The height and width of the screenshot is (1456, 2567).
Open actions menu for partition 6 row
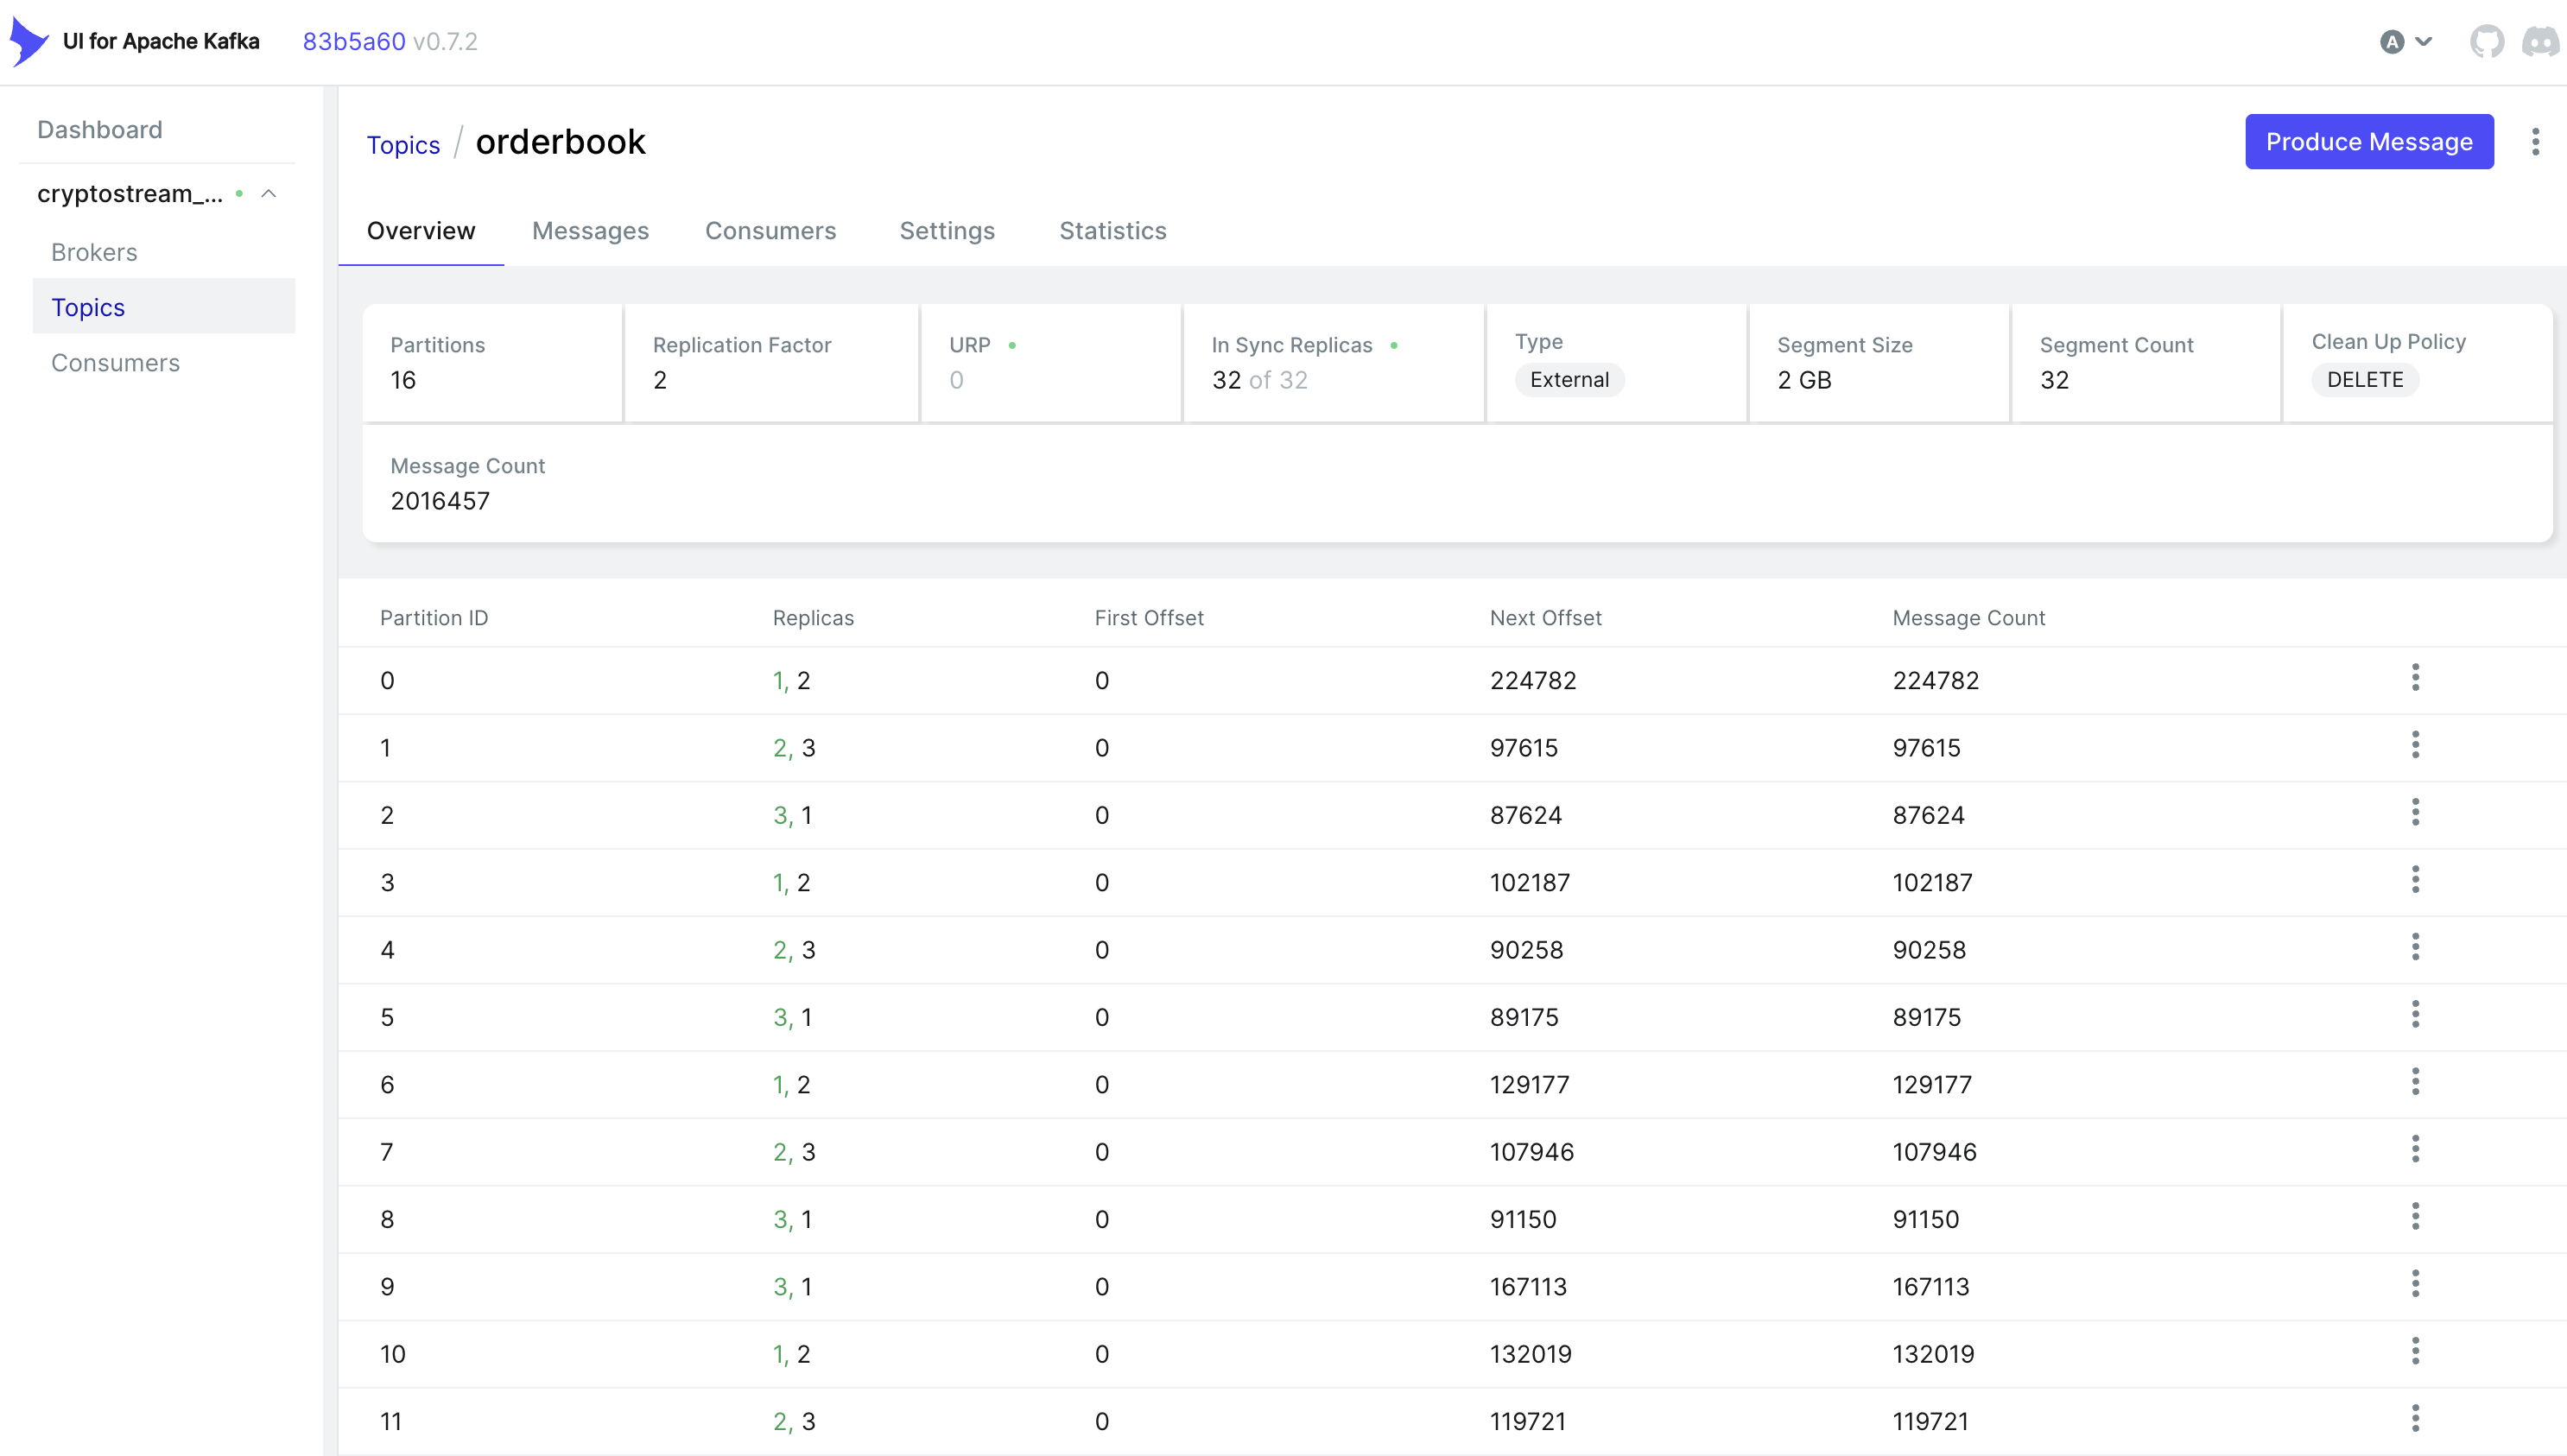[2415, 1083]
